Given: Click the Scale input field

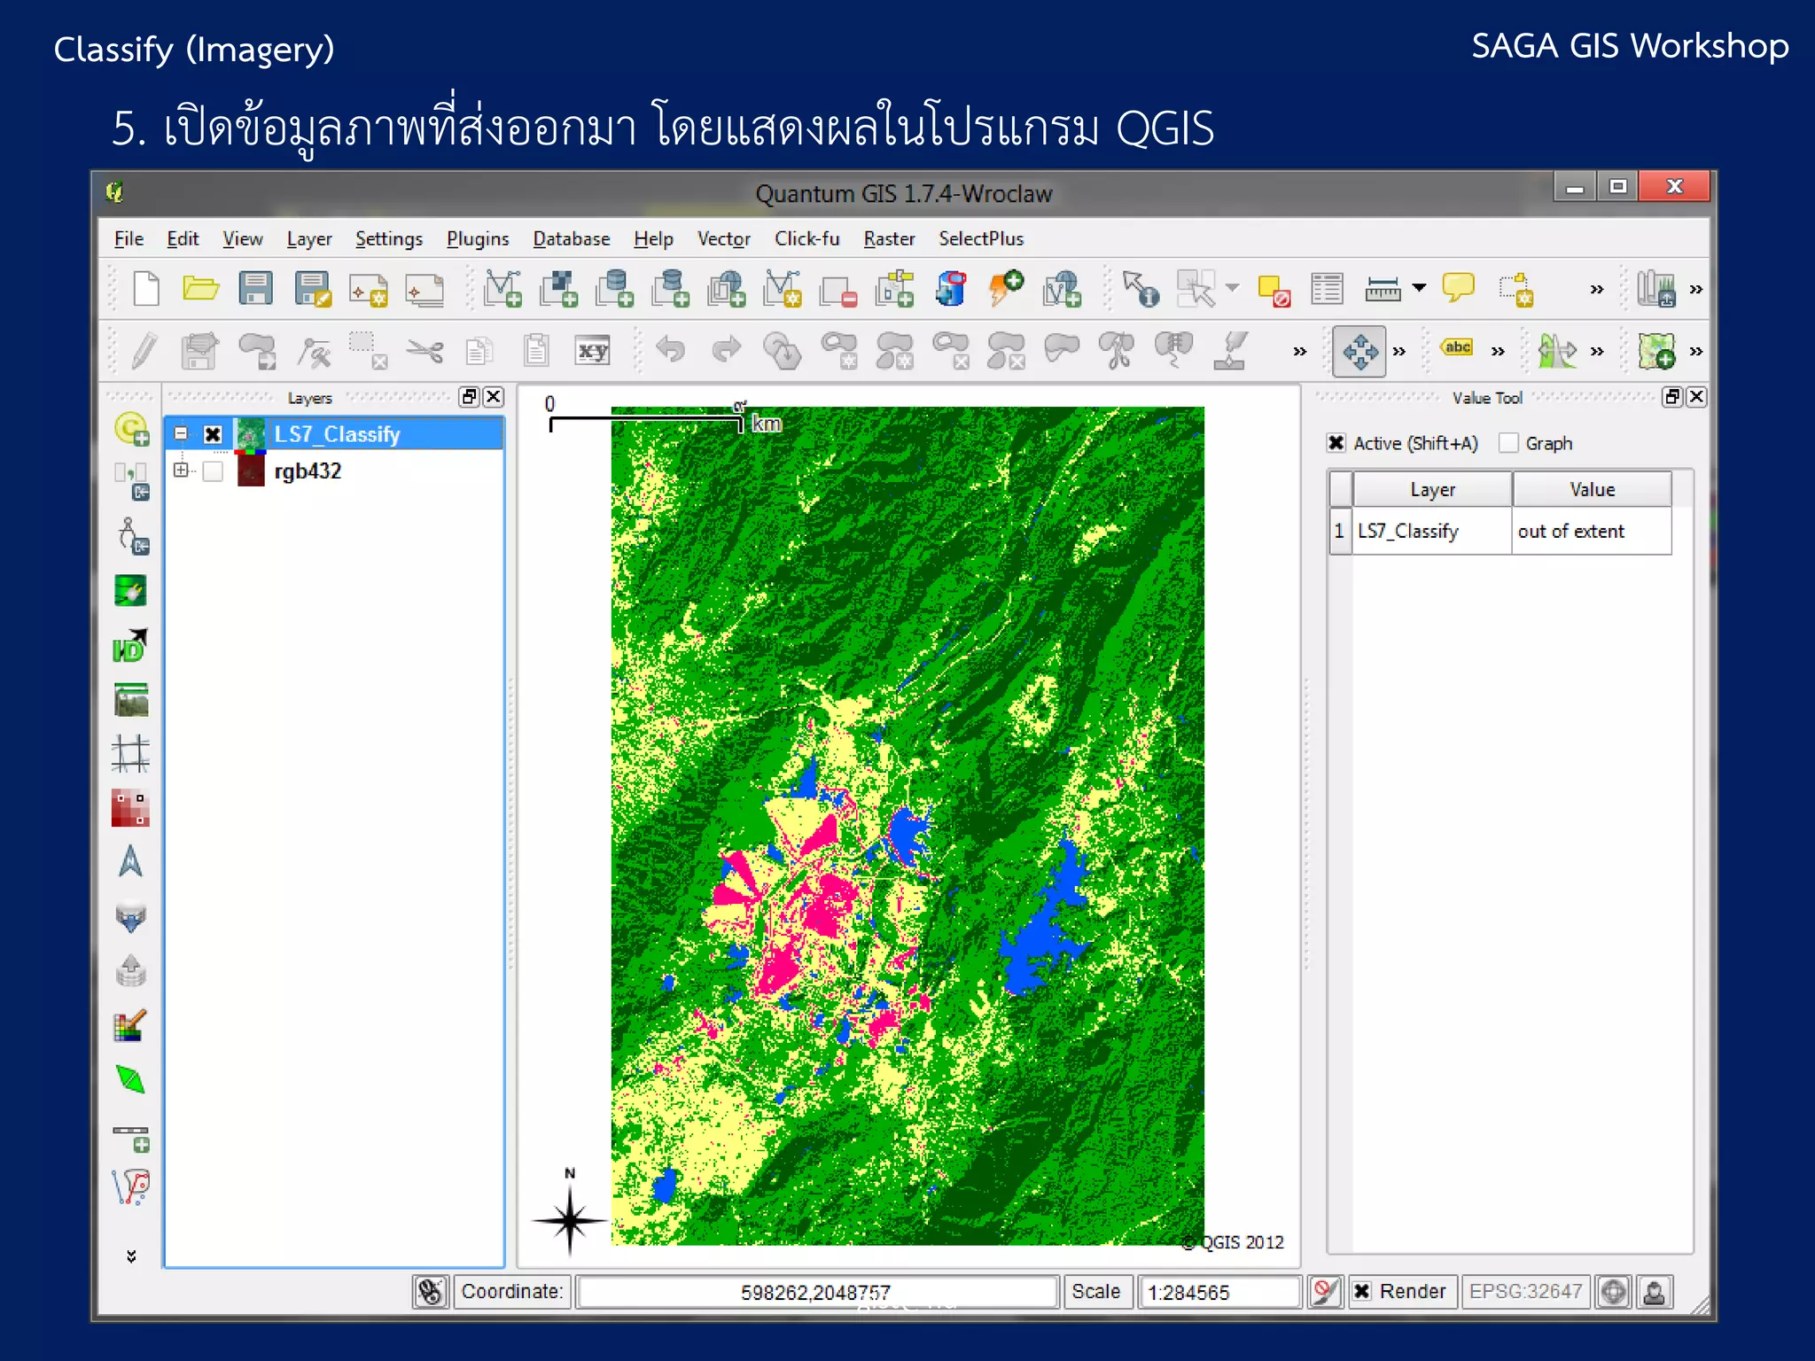Looking at the screenshot, I should point(1219,1292).
